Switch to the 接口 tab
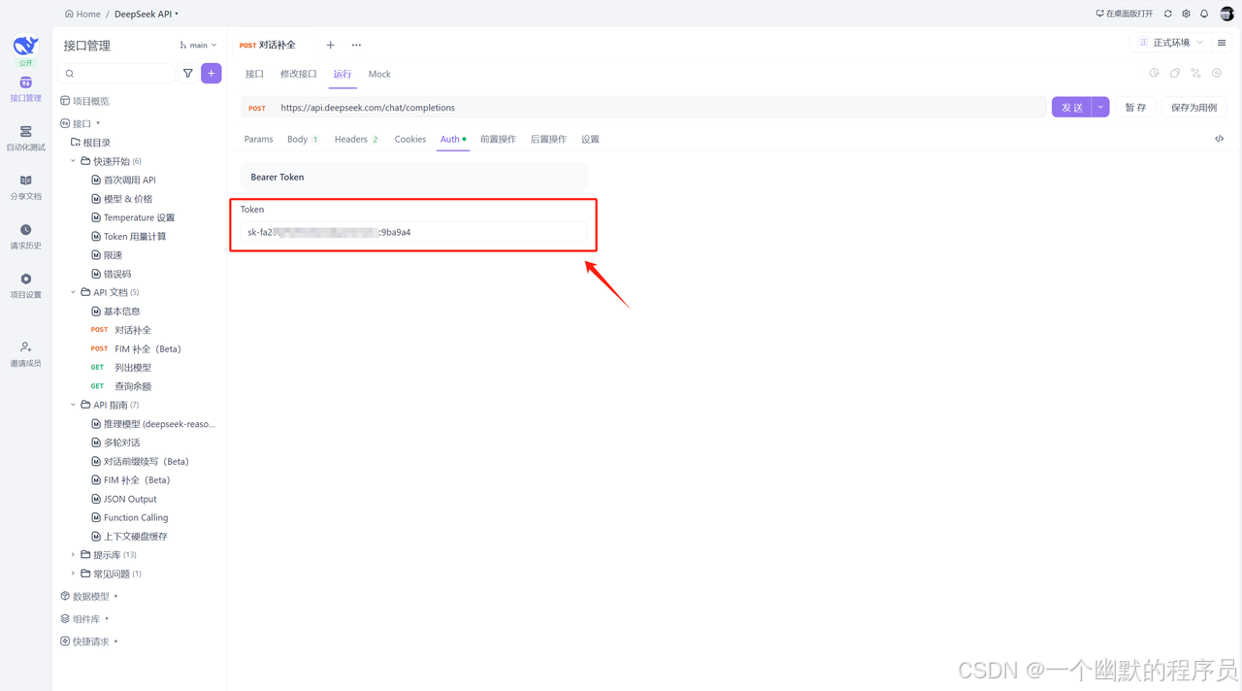Screen dimensions: 1242x691 (x=254, y=74)
